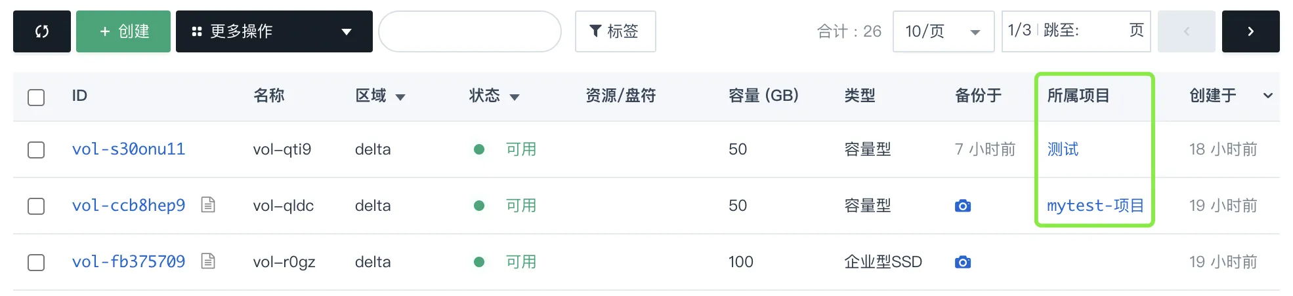Check the box for vol-s30onu11
Screen dimensions: 1293x296
[36, 150]
